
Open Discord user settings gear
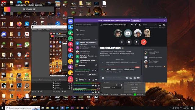click(96, 80)
